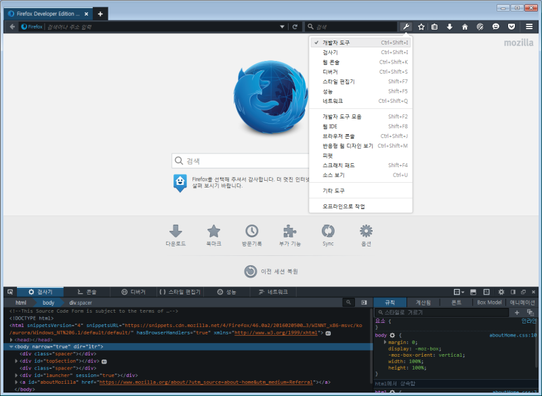Screen dimensions: 542x396
Task: Toggle checked 개발자 도구 menu item
Action: pos(360,43)
